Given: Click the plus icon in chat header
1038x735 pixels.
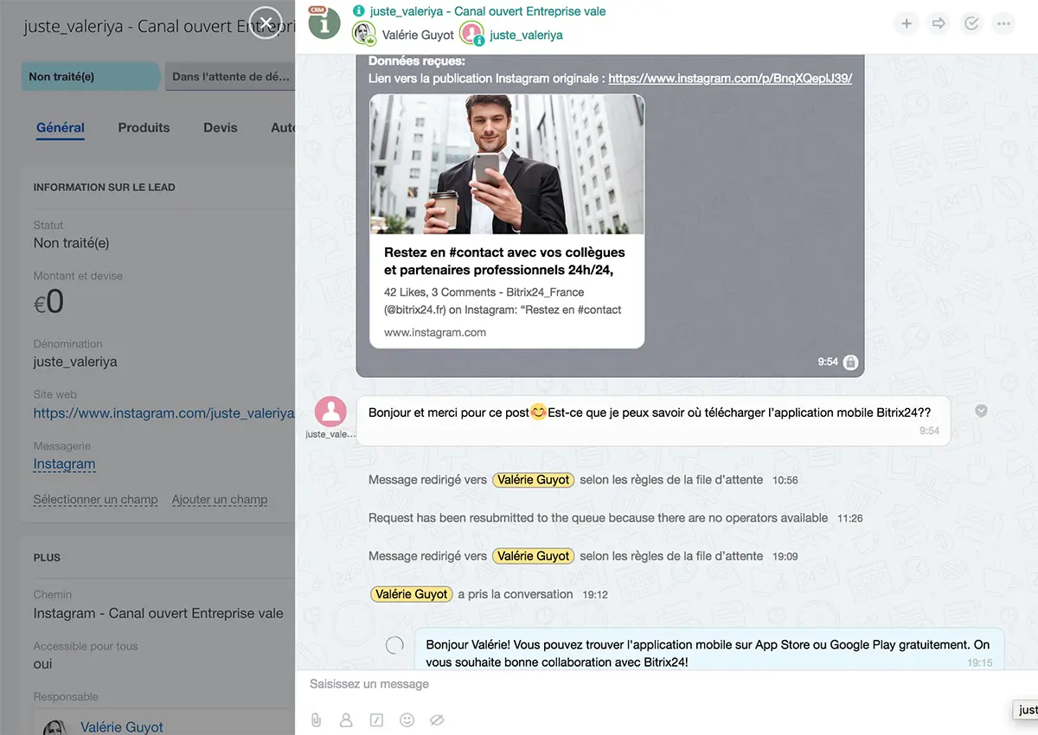Looking at the screenshot, I should click(907, 23).
